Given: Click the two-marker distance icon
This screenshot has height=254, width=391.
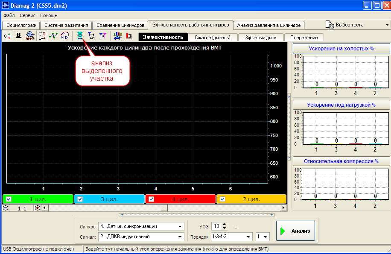Looking at the screenshot, I should click(x=103, y=36).
